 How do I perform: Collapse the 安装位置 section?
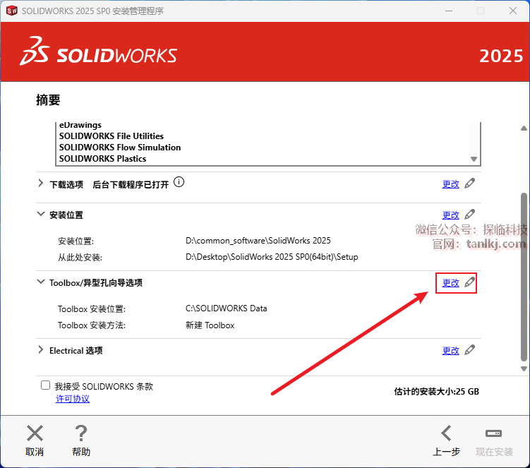click(x=40, y=214)
